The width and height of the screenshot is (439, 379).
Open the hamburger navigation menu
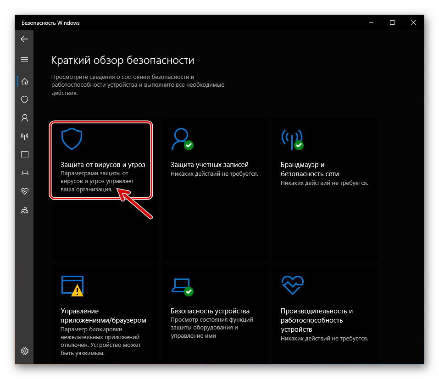[24, 59]
